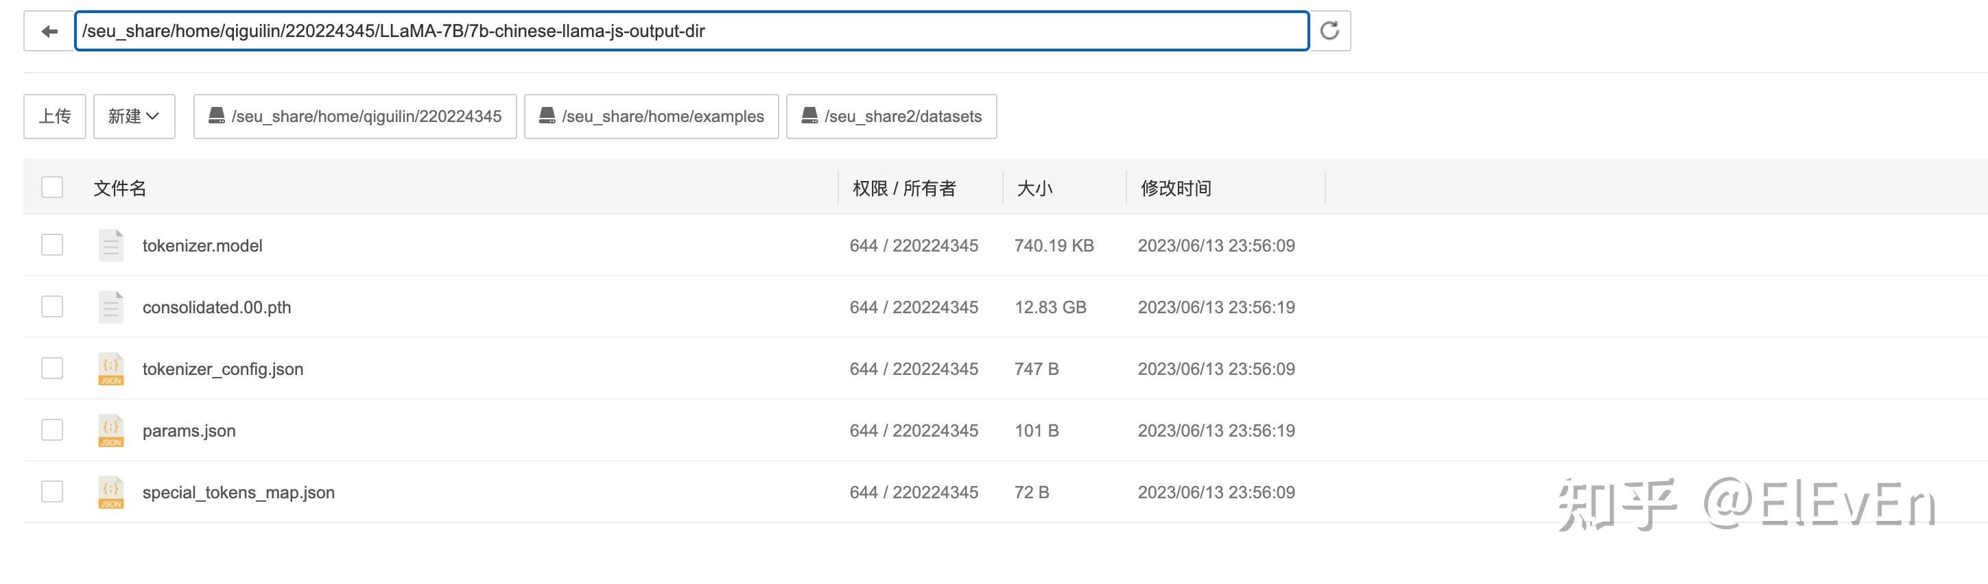Tick the checkbox next to params.json
The image size is (1988, 584).
[x=51, y=430]
